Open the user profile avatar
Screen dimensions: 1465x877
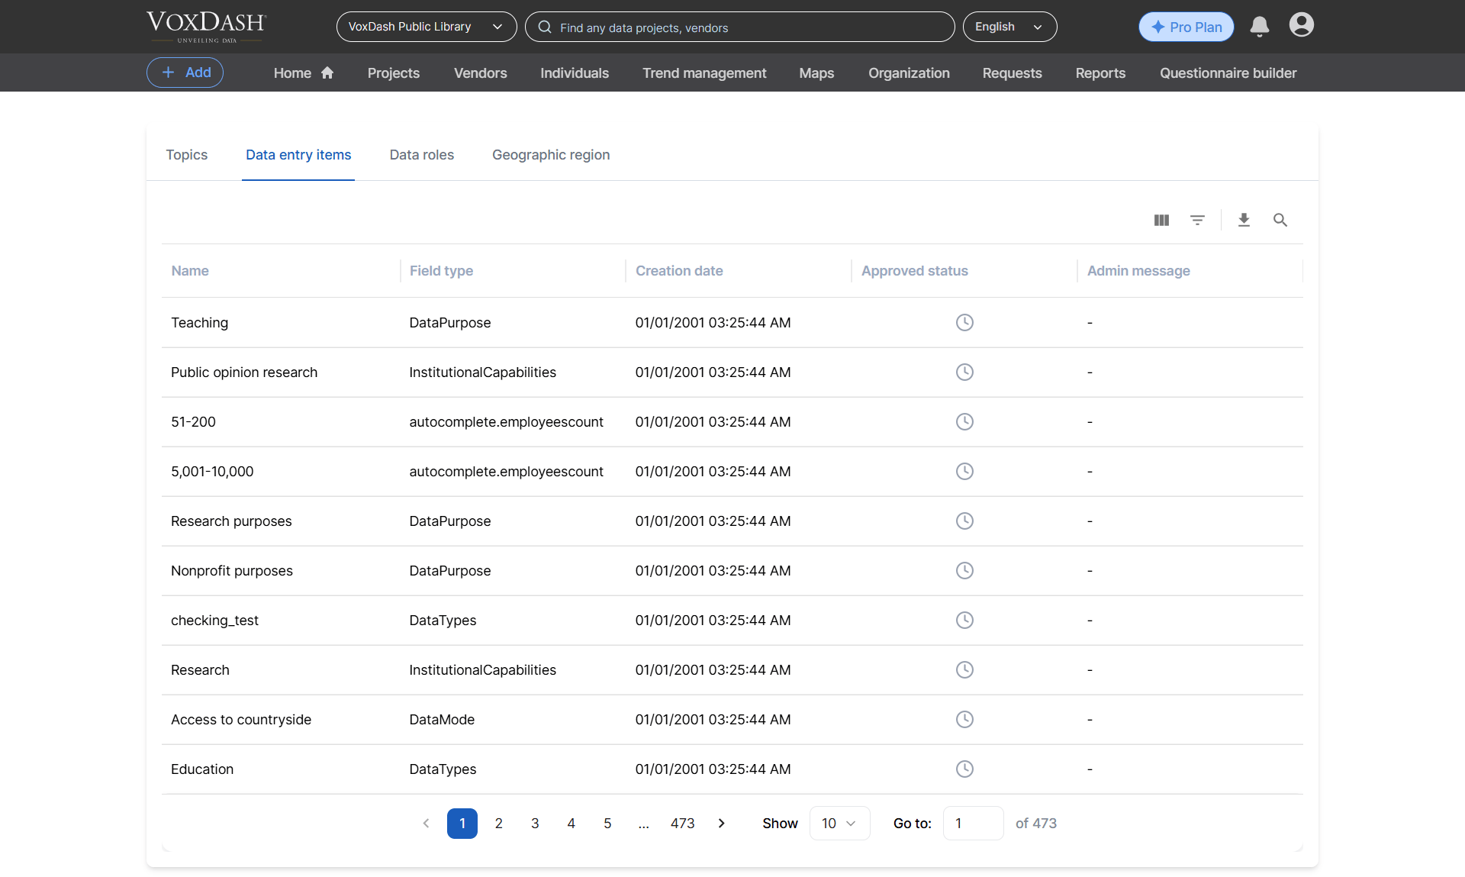[x=1302, y=25]
